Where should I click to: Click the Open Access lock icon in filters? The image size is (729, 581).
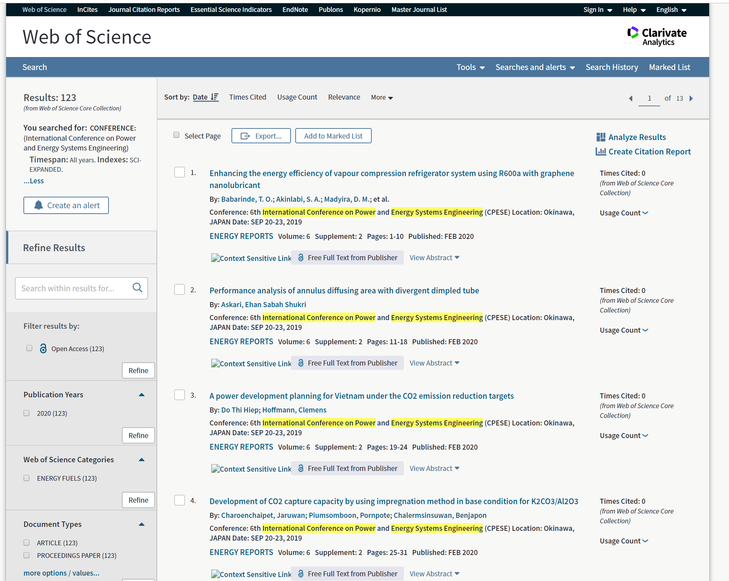(43, 348)
